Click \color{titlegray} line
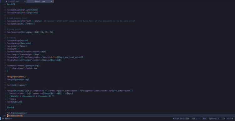235x121 pixels. [x=17, y=85]
